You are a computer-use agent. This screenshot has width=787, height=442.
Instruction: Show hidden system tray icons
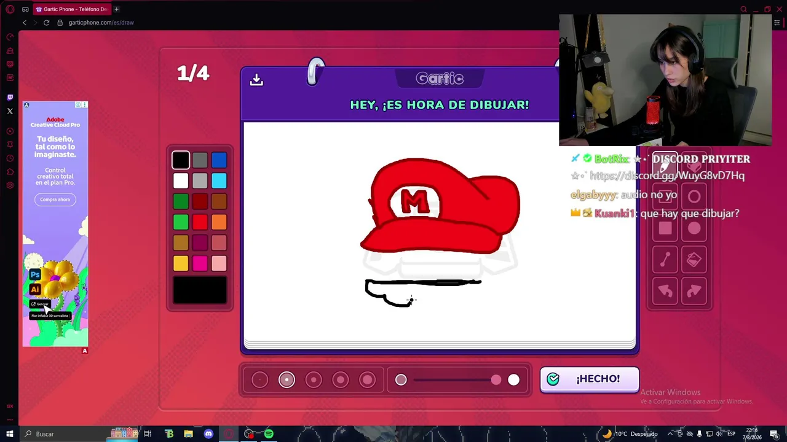tap(670, 434)
